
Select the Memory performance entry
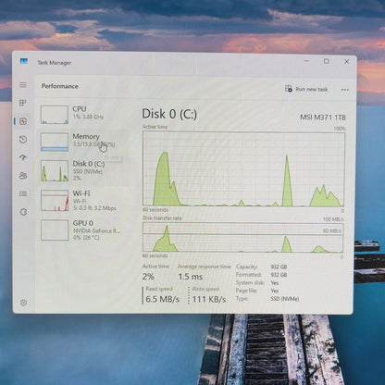(84, 142)
